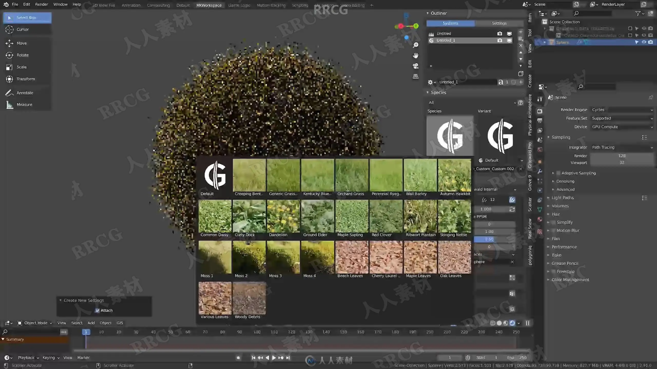Screen dimensions: 657x369
Task: Pick the Oak Leaves species preset
Action: pyautogui.click(x=455, y=260)
